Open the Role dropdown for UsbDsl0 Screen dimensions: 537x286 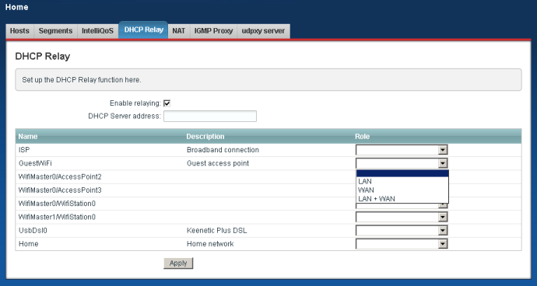click(x=402, y=230)
